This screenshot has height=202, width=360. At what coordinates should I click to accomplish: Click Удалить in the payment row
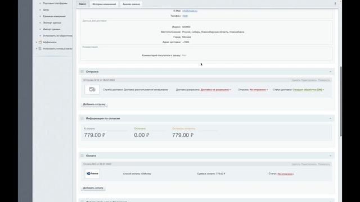pos(296,164)
